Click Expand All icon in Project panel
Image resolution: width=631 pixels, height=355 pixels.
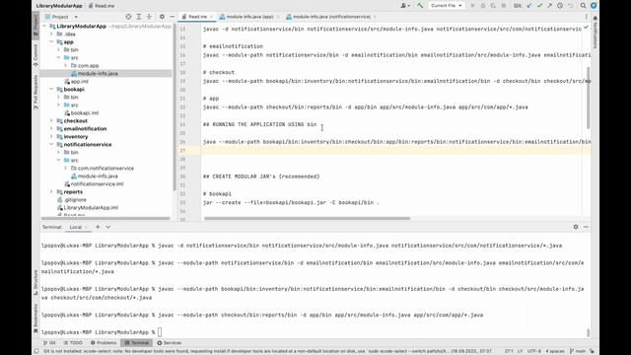tap(138, 17)
